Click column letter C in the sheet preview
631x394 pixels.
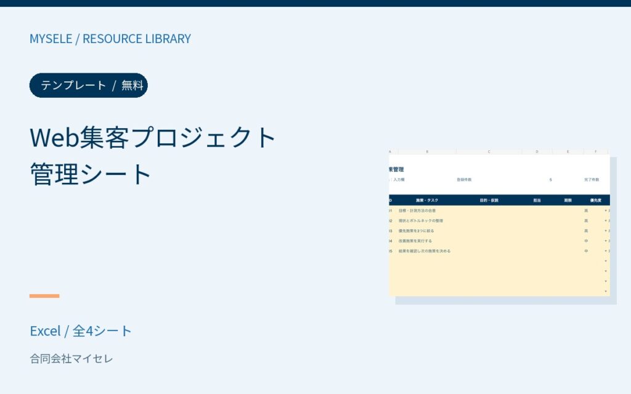[489, 151]
